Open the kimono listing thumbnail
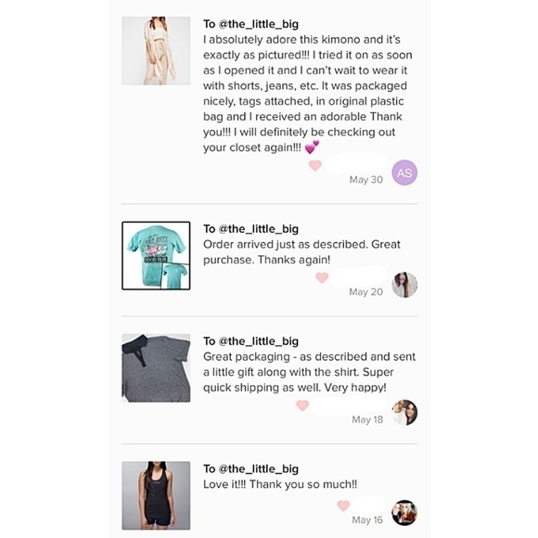This screenshot has height=538, width=538. [x=156, y=51]
